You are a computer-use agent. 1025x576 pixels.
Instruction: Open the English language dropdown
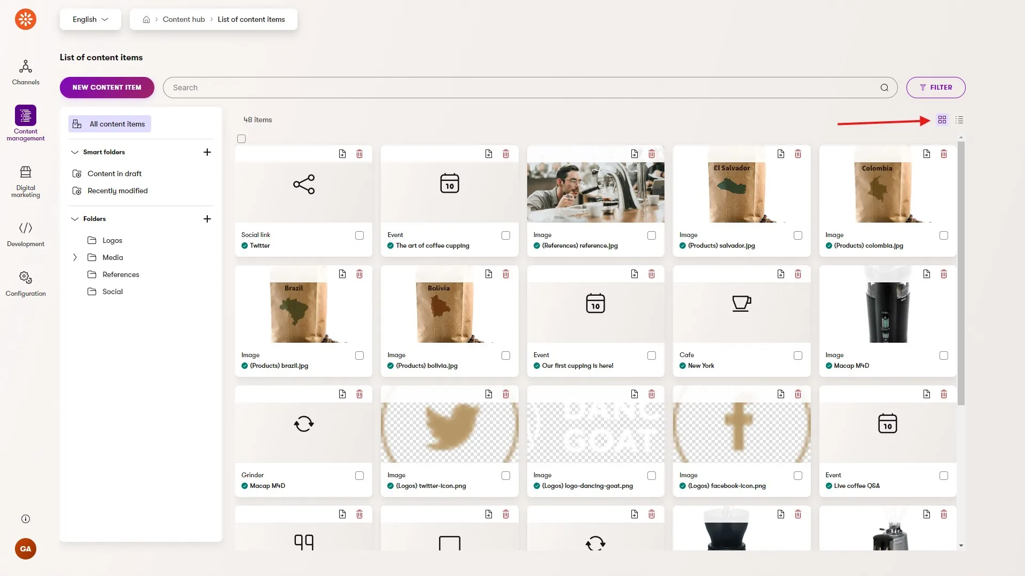(90, 19)
